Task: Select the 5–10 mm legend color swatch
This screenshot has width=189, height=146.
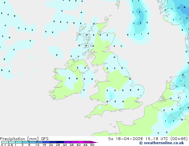Action: coord(32,142)
